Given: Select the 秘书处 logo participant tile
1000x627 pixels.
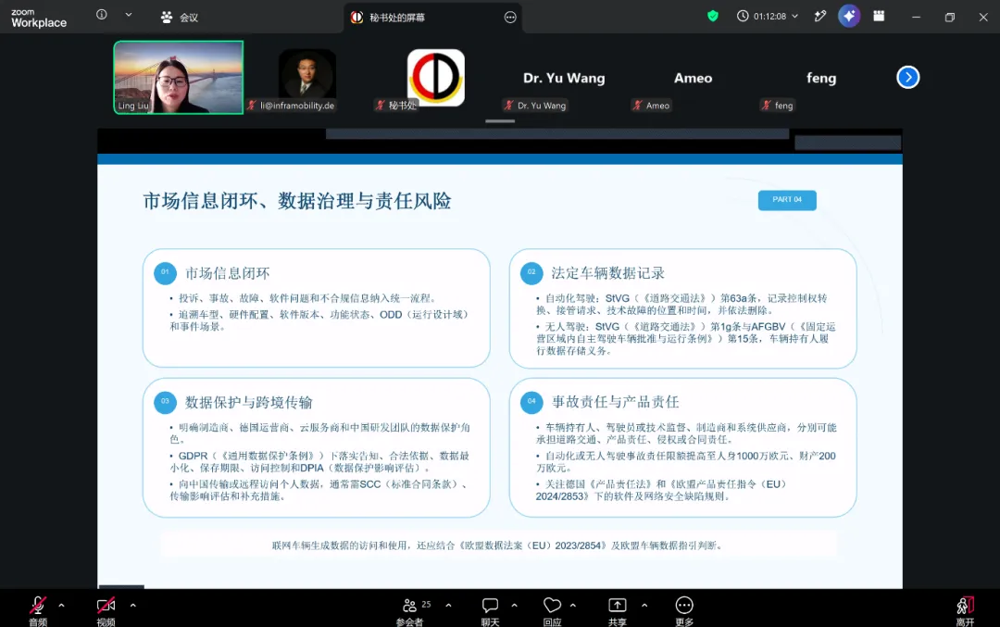Looking at the screenshot, I should point(436,77).
